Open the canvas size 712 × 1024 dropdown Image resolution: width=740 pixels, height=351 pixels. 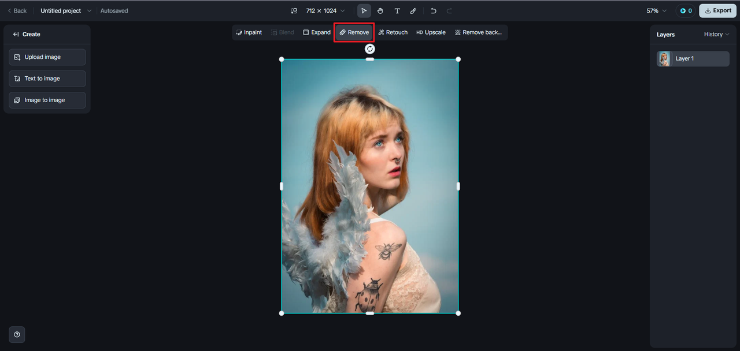tap(325, 11)
